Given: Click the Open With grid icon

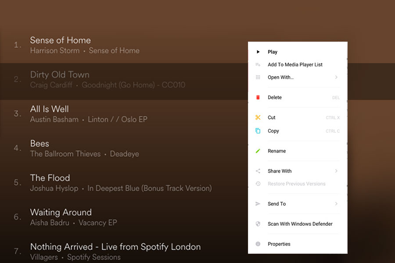Looking at the screenshot, I should point(258,77).
